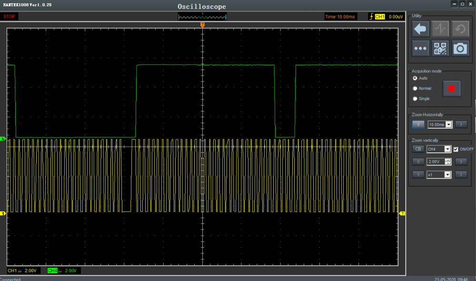Screen dimensions: 476x281
Task: Toggle the channel ON/OFF checkbox
Action: pos(456,149)
